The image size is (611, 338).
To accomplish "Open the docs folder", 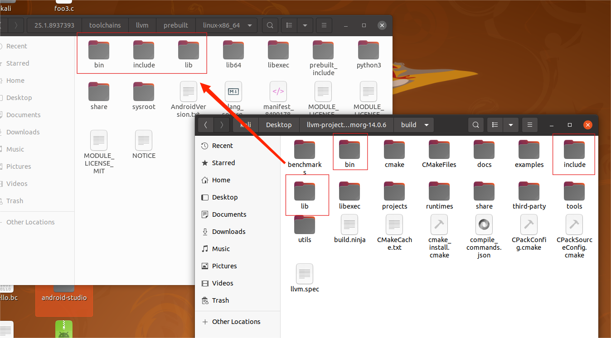I will 484,154.
